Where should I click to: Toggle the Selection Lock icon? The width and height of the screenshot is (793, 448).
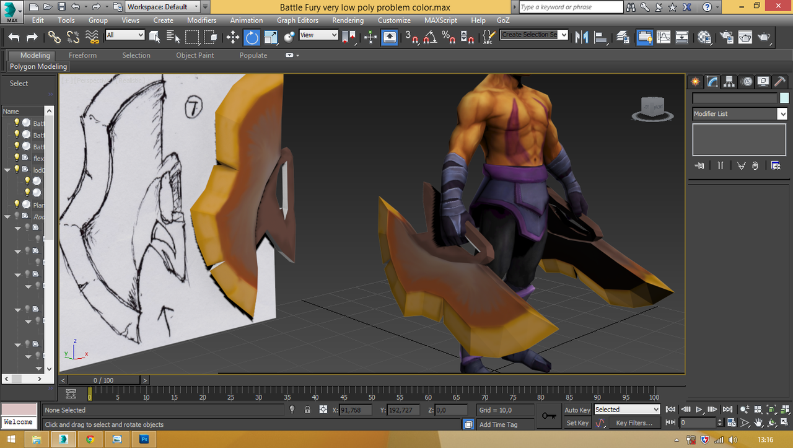tap(307, 410)
